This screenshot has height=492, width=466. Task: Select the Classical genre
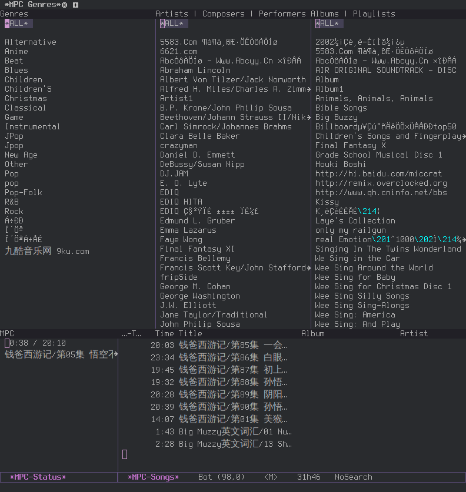[x=25, y=108]
